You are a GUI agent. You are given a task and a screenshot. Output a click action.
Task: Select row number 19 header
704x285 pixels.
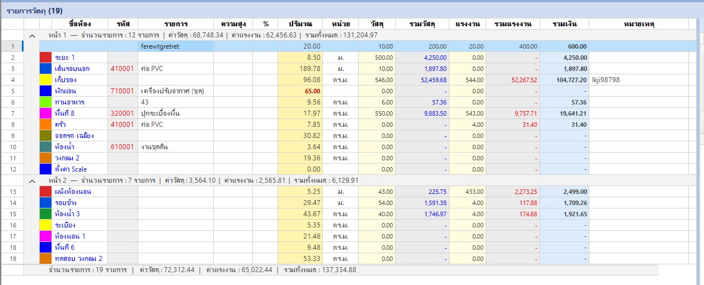pos(12,259)
